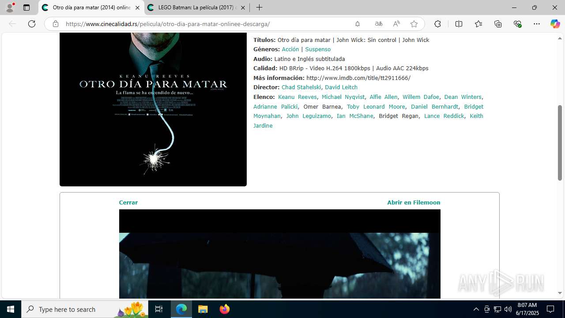
Task: Click the page vertical scrollbar thumb
Action: pyautogui.click(x=560, y=143)
